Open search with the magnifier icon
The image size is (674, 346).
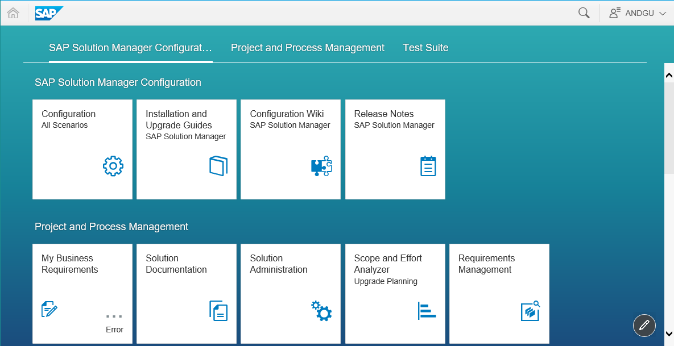pos(584,13)
